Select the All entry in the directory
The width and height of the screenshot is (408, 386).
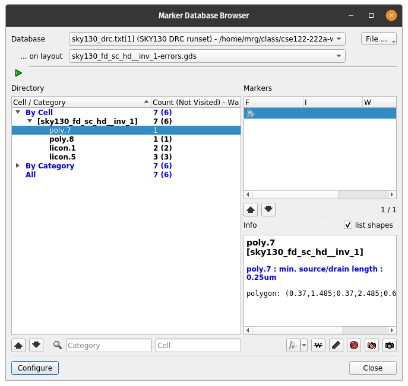30,174
